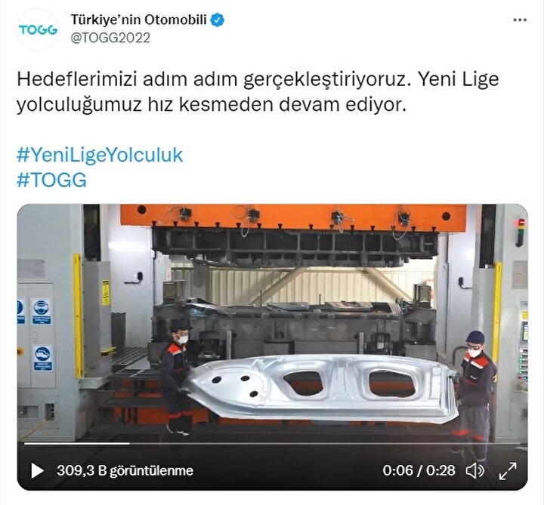Play the video with the play button
Viewport: 544px width, 505px height.
click(37, 471)
